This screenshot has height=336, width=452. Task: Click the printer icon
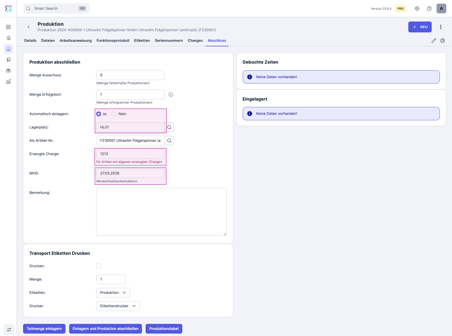(x=443, y=41)
